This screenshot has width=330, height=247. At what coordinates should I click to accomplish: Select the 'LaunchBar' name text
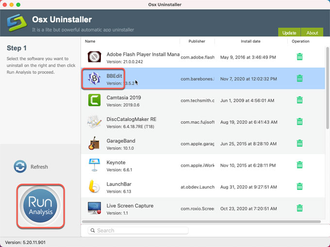(119, 184)
